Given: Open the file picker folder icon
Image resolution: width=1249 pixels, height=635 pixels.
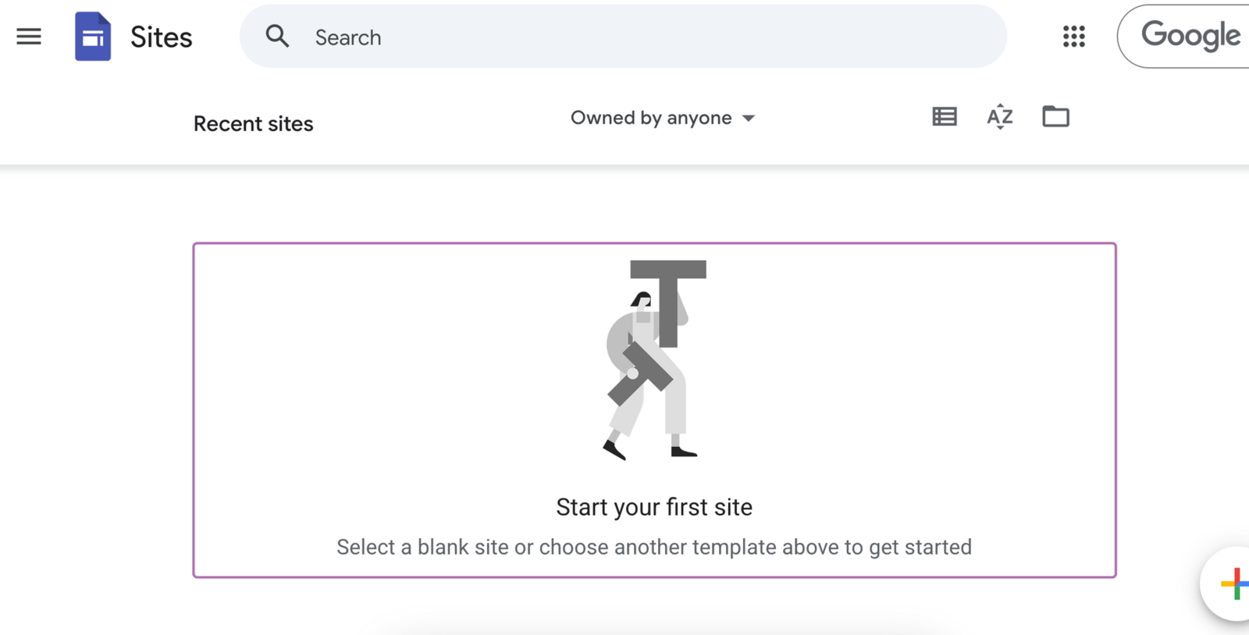Looking at the screenshot, I should pyautogui.click(x=1055, y=117).
